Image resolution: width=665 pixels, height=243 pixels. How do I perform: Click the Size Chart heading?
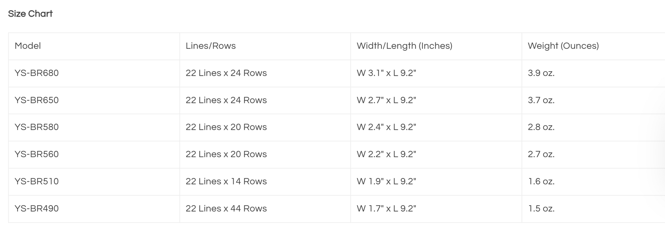click(30, 14)
